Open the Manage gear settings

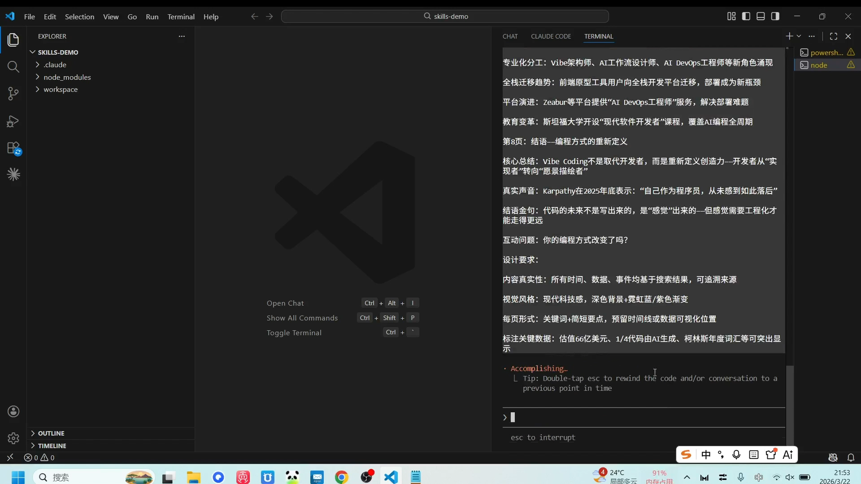coord(13,438)
